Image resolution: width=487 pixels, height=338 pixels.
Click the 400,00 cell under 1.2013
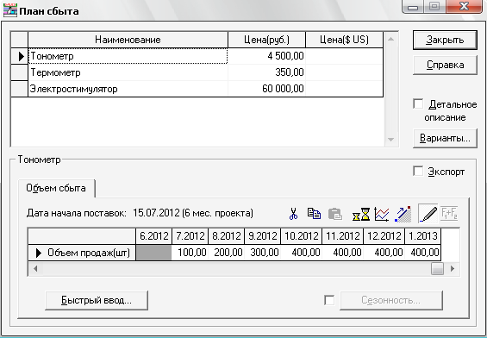click(x=422, y=253)
